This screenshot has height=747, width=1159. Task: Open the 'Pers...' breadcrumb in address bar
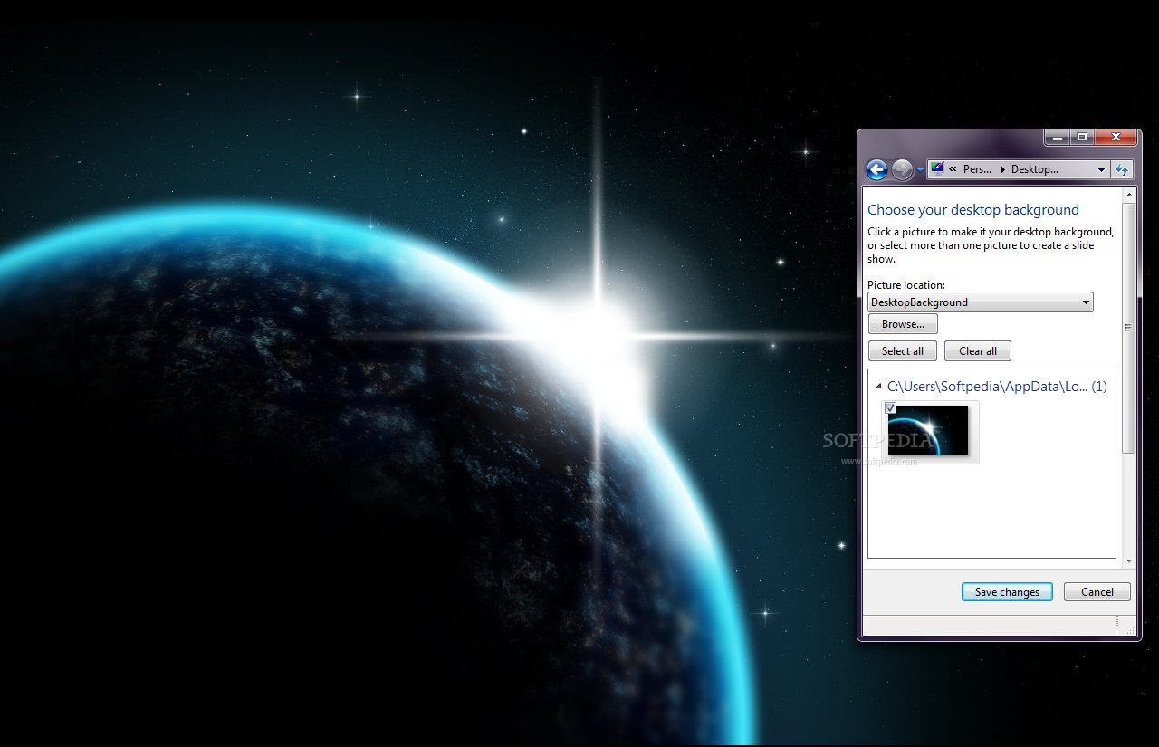coord(977,169)
